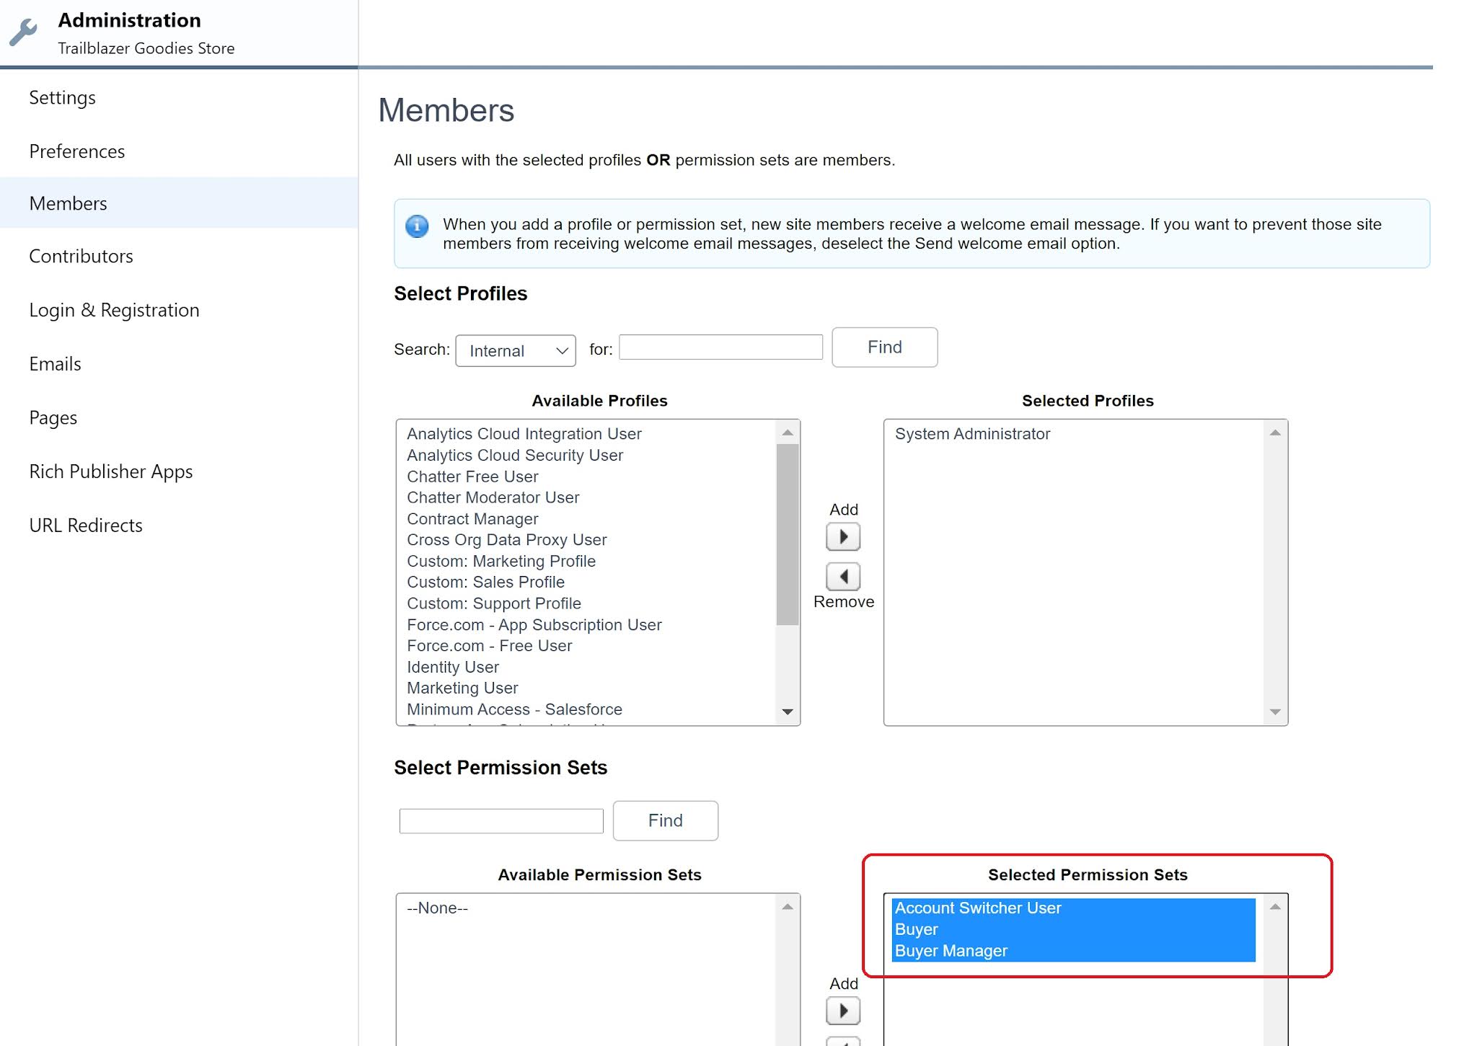The height and width of the screenshot is (1046, 1477).
Task: Click the down arrow of Selected Profiles scrollbar
Action: [1275, 712]
